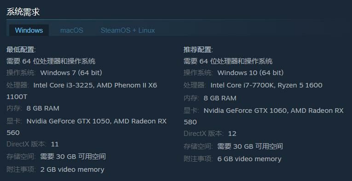Click the minimum 需要 30 GB 可用空间 text
Viewport: 352px width, 181px height.
click(x=73, y=157)
